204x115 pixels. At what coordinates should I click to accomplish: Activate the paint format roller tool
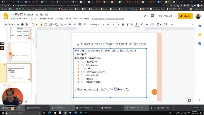(x=27, y=24)
